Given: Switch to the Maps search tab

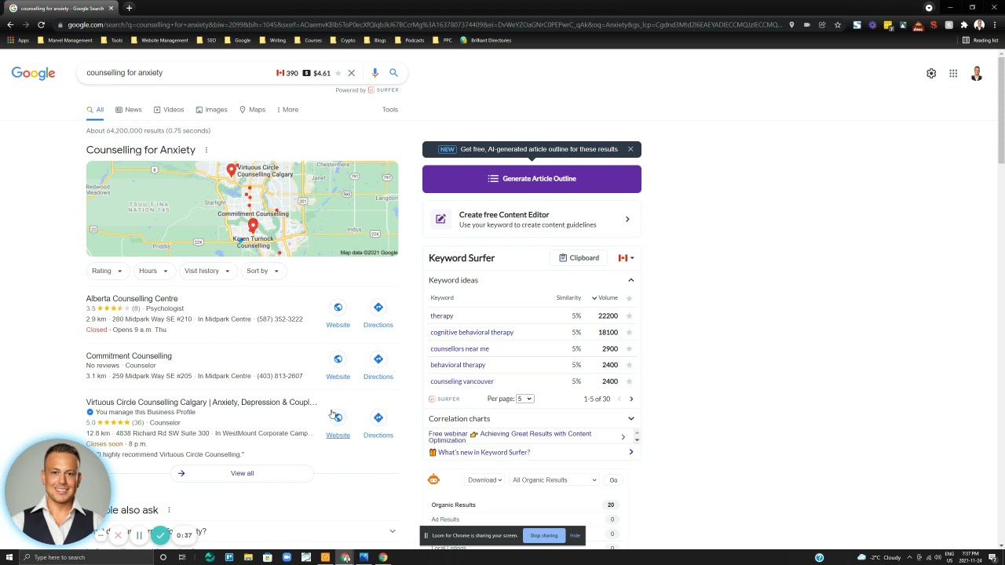Looking at the screenshot, I should point(252,110).
